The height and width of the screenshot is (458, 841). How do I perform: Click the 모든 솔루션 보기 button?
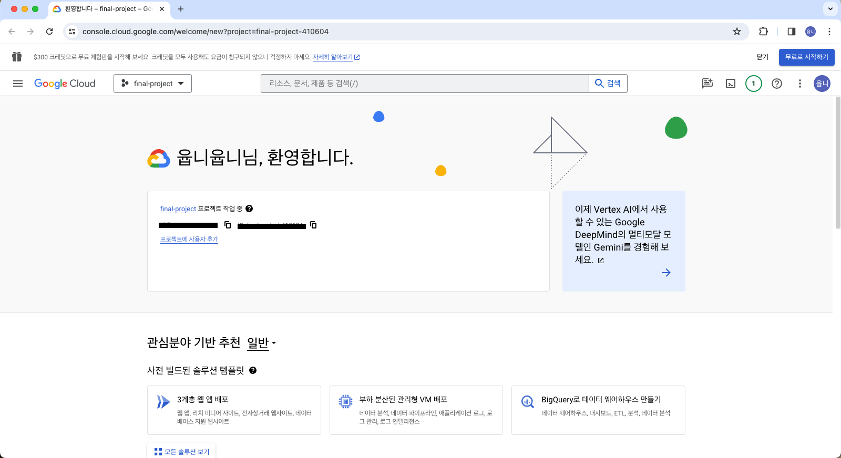pyautogui.click(x=182, y=452)
